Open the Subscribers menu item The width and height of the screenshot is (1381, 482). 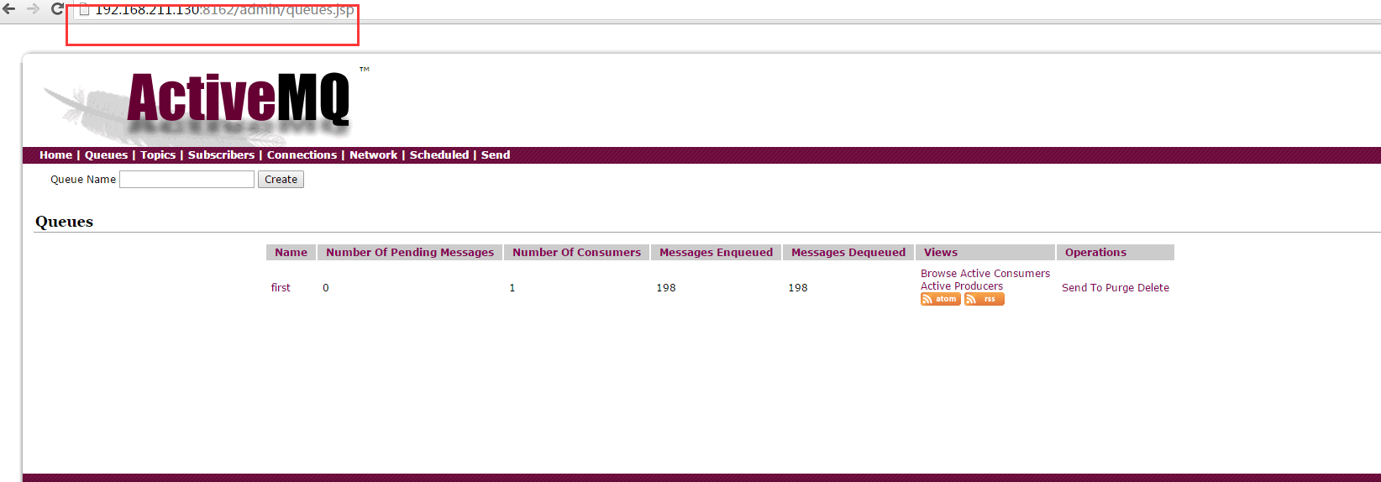click(x=221, y=155)
